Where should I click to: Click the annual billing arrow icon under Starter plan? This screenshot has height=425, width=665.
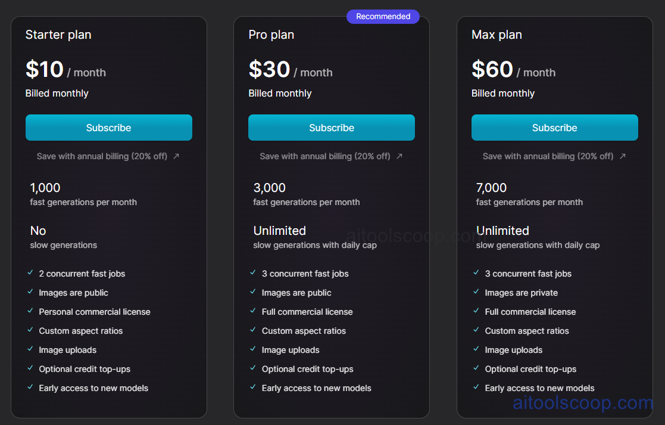pos(176,156)
